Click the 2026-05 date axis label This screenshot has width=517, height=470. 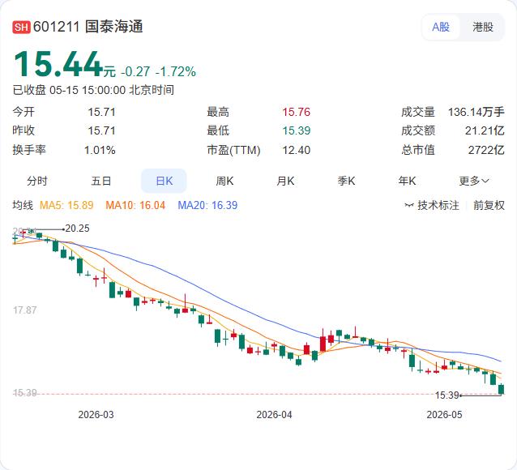click(444, 415)
